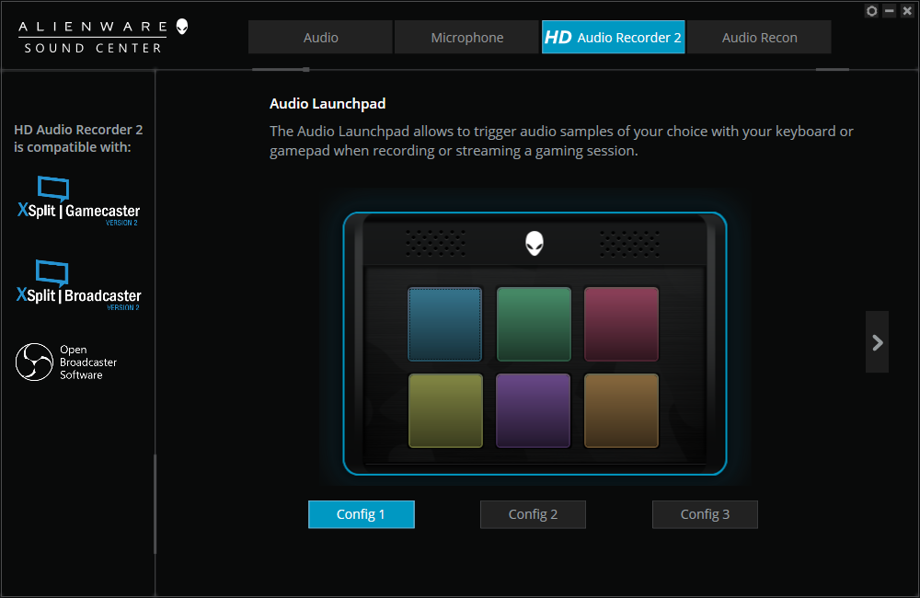
Task: Select Config 2 launchpad preset
Action: point(533,514)
